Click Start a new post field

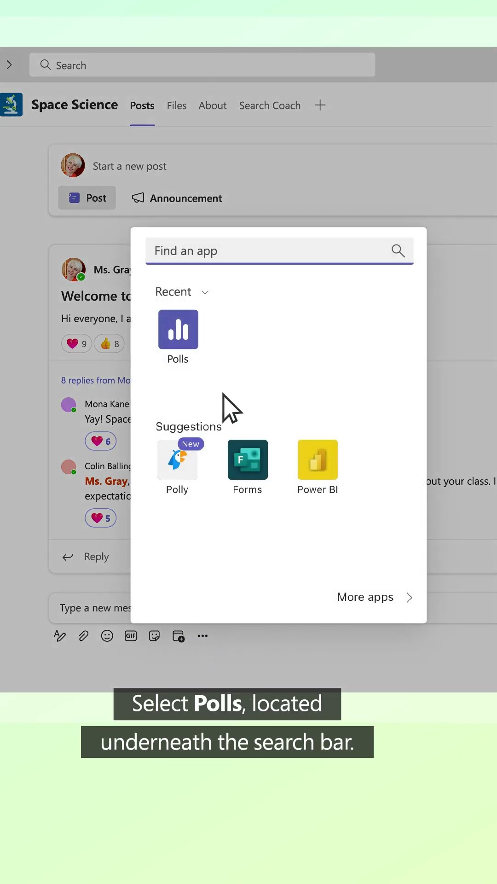click(x=130, y=166)
